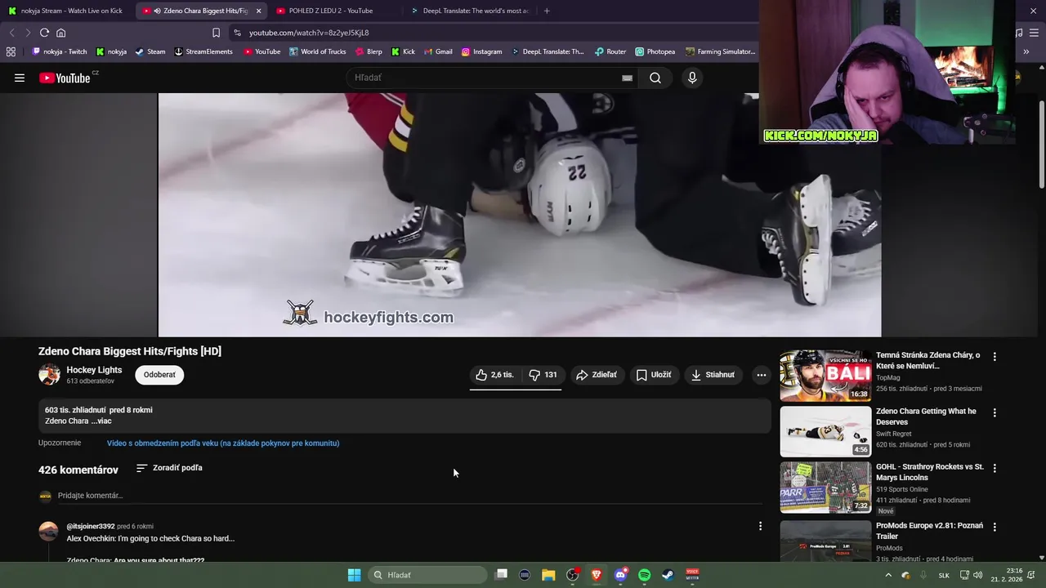
Task: Open Instagram bookmark
Action: coord(482,51)
